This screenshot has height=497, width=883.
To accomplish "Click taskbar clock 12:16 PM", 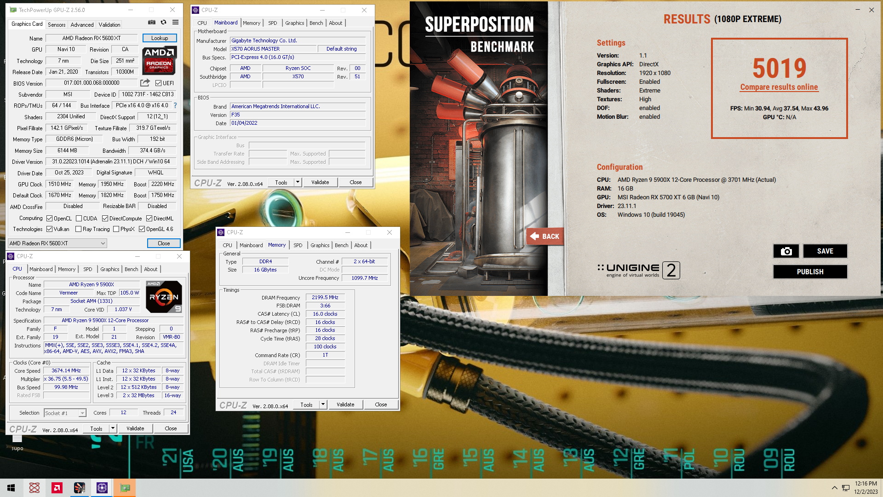I will (866, 484).
